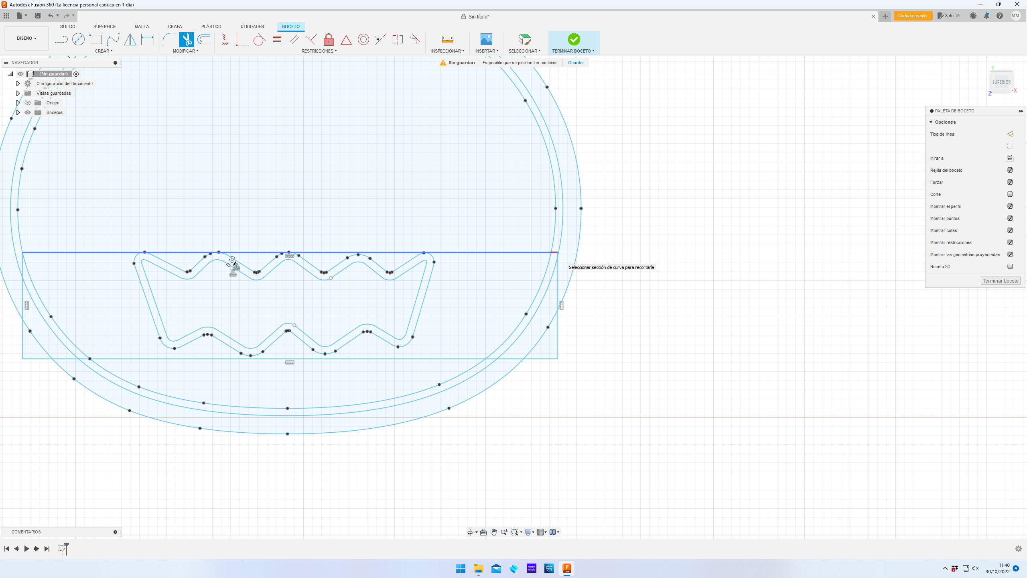Select the offset tool icon
The width and height of the screenshot is (1027, 578).
[x=204, y=39]
